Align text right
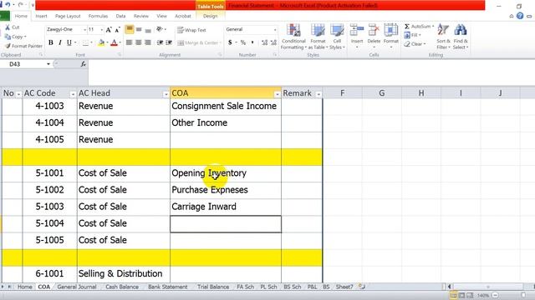 pyautogui.click(x=148, y=42)
